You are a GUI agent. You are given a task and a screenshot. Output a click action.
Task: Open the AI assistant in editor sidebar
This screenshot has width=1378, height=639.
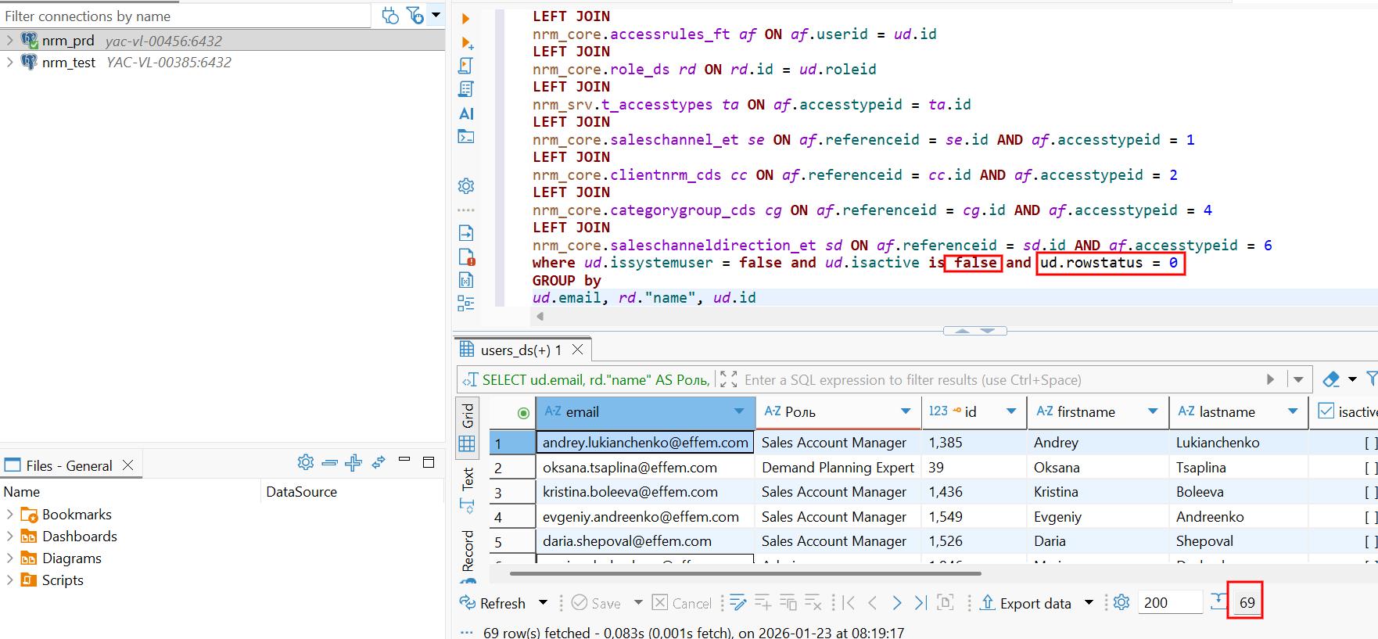click(466, 113)
